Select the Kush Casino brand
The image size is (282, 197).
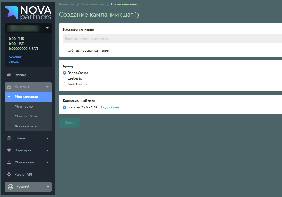[x=64, y=84]
